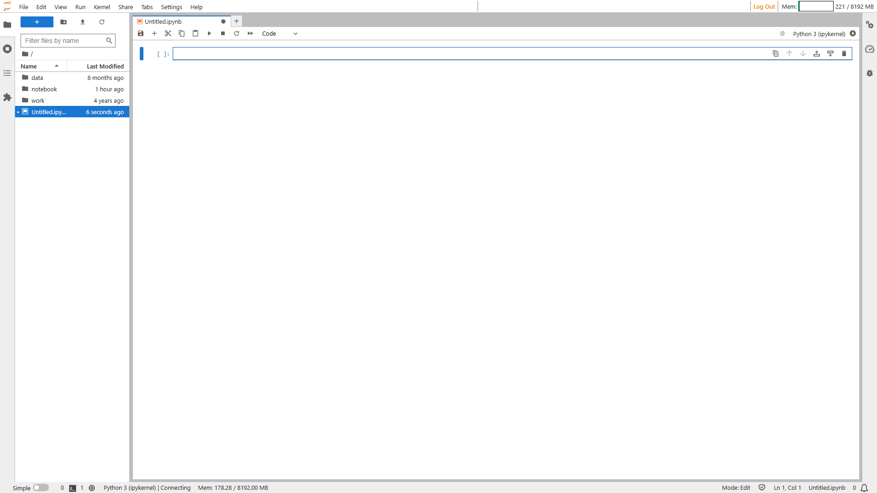The width and height of the screenshot is (877, 493).
Task: Insert a cell above via cell toolbar
Action: (x=817, y=53)
